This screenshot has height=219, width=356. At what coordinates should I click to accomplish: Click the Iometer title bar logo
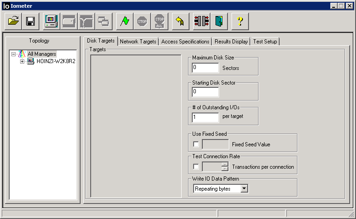pyautogui.click(x=6, y=6)
